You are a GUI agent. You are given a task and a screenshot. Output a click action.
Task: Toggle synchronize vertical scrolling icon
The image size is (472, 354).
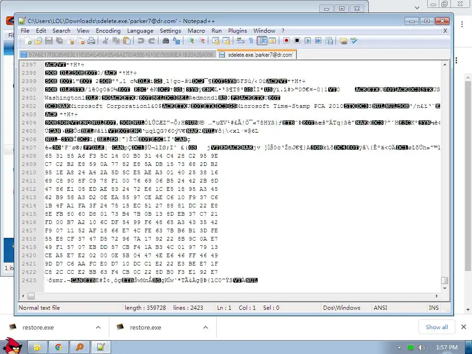(x=215, y=41)
